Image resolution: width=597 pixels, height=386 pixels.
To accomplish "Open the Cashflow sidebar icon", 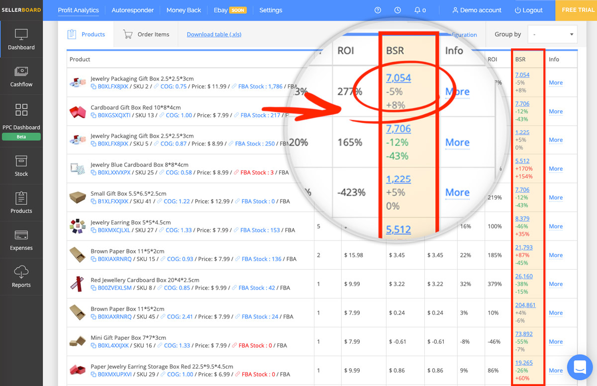I will 21,72.
